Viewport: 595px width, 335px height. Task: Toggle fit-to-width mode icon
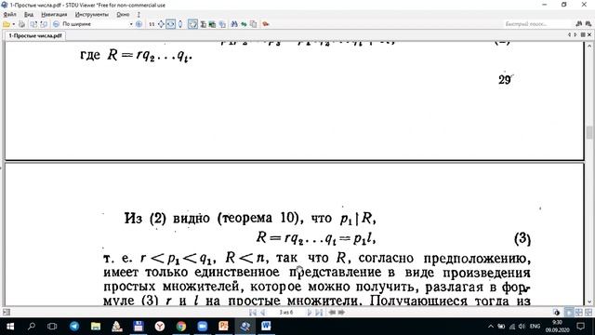coord(171,24)
